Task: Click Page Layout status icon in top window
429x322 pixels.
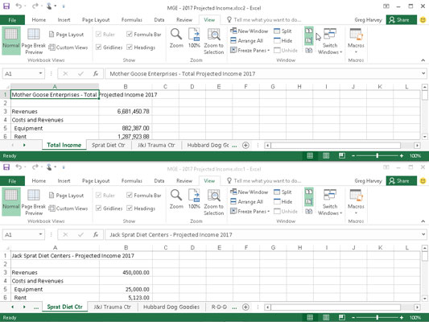Action: coord(326,155)
